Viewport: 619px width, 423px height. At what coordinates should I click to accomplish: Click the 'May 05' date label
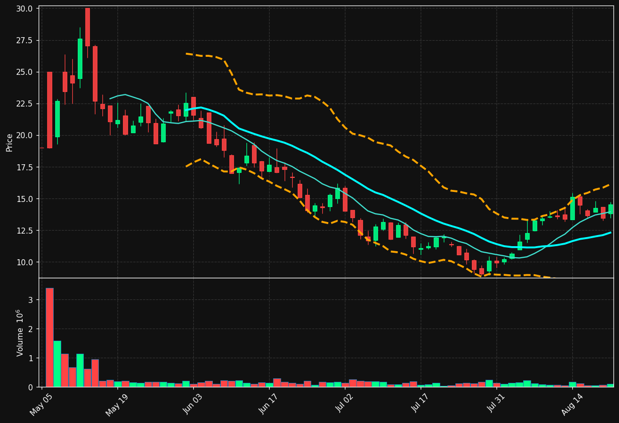tap(41, 405)
